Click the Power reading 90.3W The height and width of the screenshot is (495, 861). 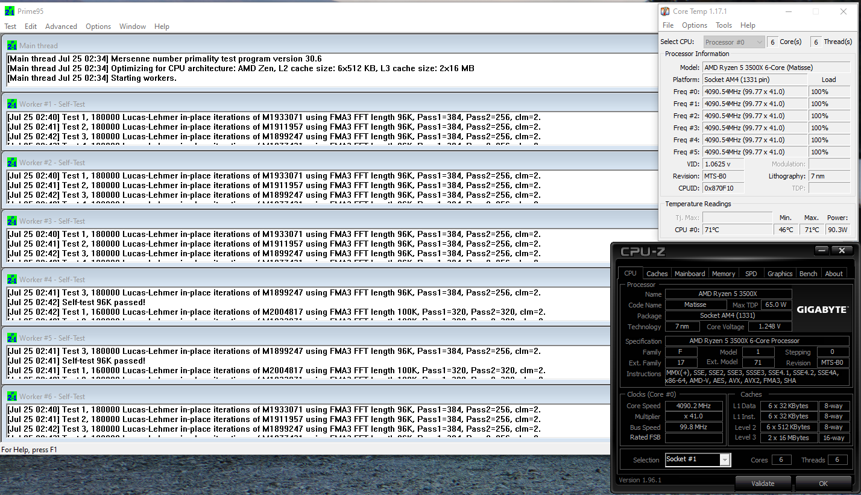(837, 230)
